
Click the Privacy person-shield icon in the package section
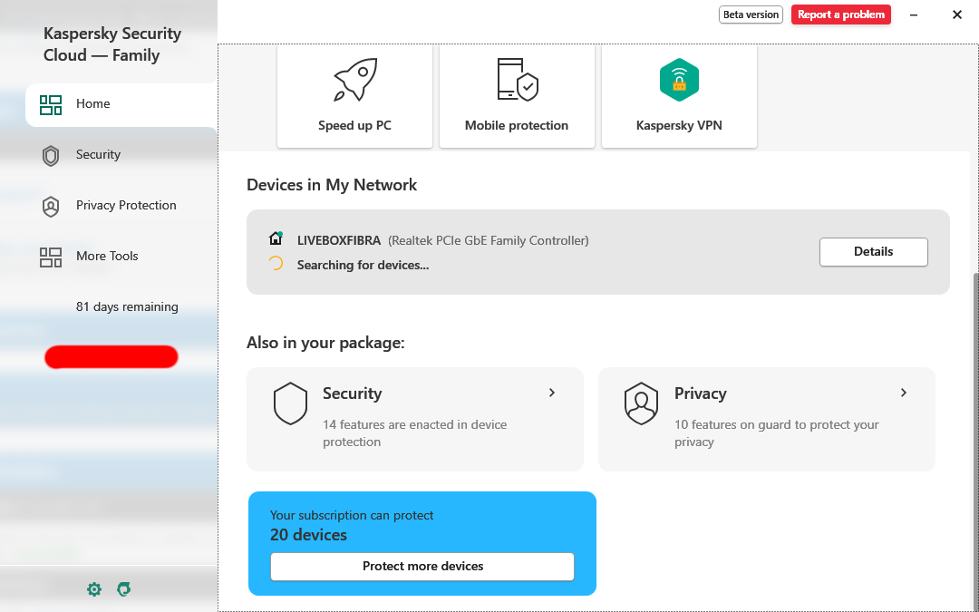pyautogui.click(x=642, y=403)
